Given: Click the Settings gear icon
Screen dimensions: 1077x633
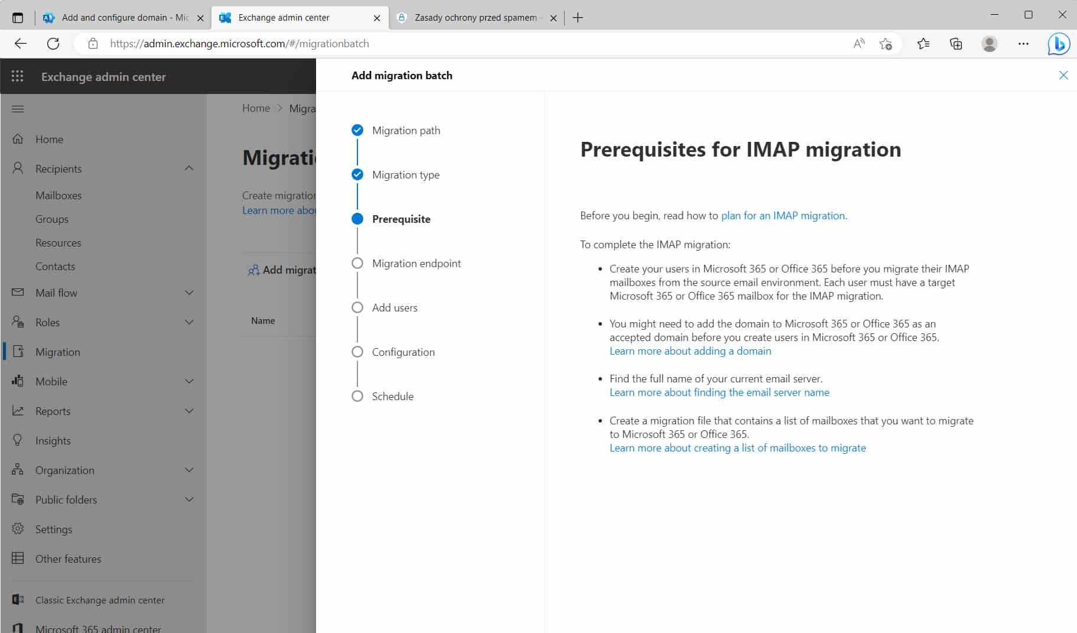Looking at the screenshot, I should tap(18, 529).
